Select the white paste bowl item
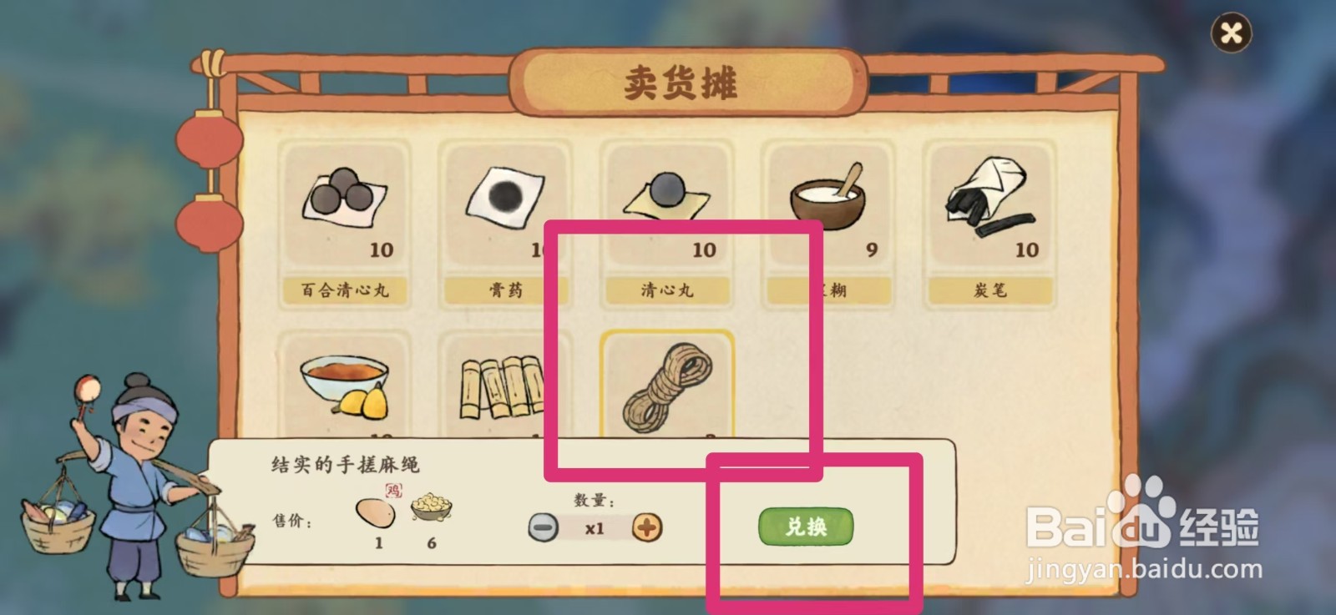Image resolution: width=1336 pixels, height=615 pixels. (827, 224)
